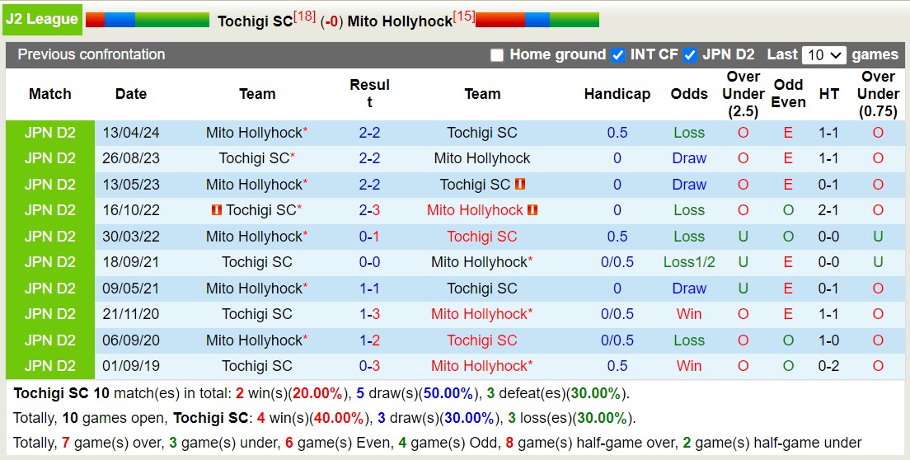Image resolution: width=910 pixels, height=460 pixels.
Task: Click the 2-3 result of the 16/10/22 match
Action: coord(369,210)
